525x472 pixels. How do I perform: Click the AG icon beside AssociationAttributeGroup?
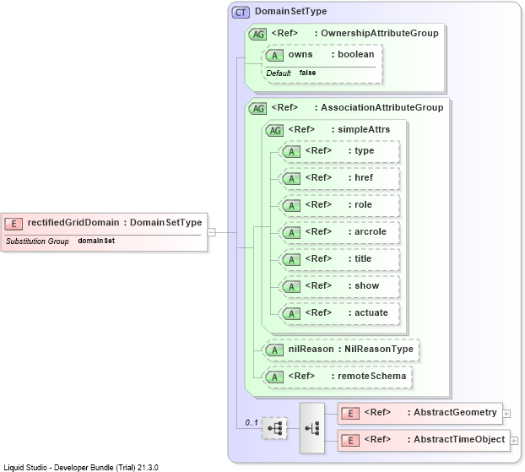point(257,109)
